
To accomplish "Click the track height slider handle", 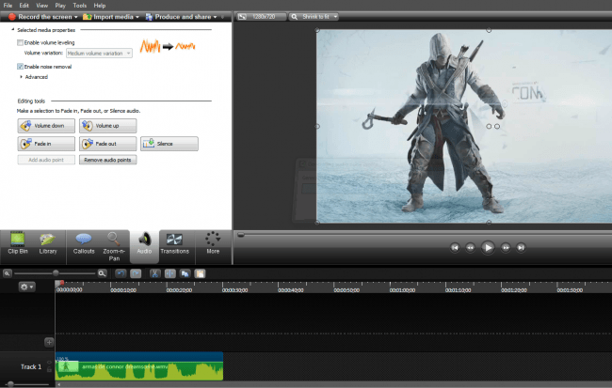I will [x=10, y=384].
